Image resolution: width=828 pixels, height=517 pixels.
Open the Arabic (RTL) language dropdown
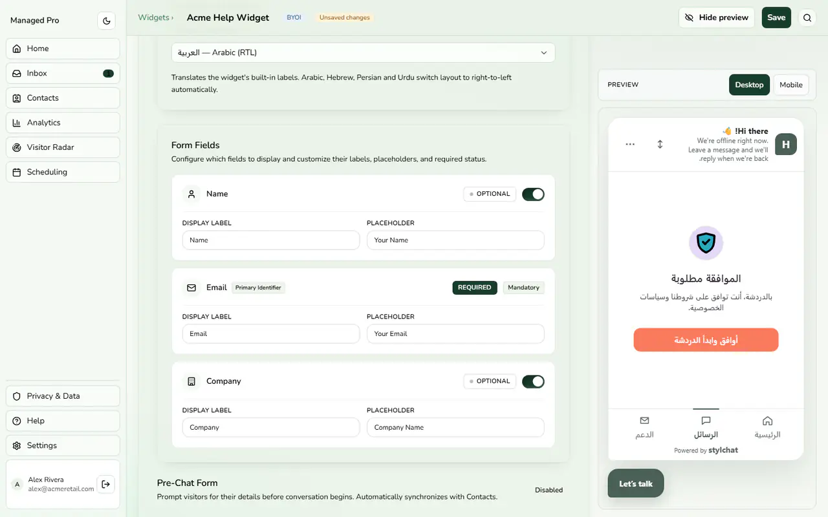coord(363,53)
